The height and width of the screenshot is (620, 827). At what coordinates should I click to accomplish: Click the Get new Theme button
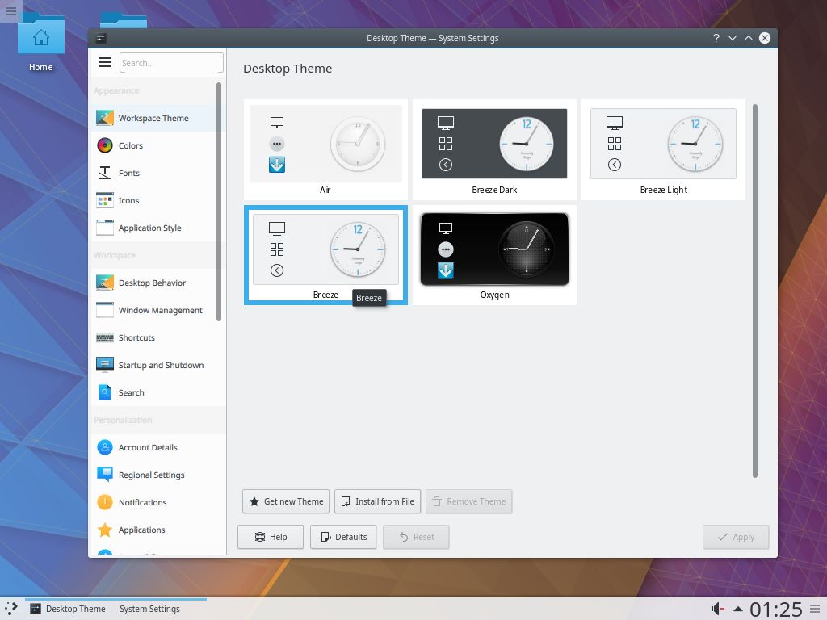(286, 501)
